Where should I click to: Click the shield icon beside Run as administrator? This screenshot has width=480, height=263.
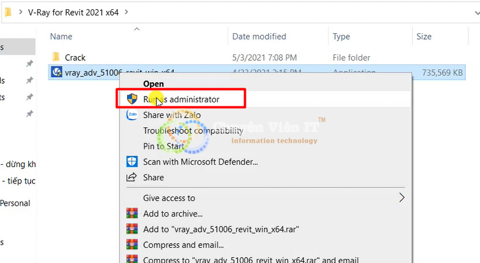[132, 99]
